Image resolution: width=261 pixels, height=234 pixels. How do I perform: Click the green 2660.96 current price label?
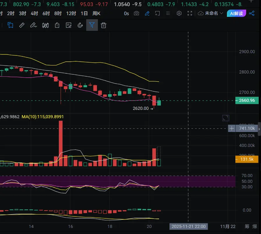[247, 100]
